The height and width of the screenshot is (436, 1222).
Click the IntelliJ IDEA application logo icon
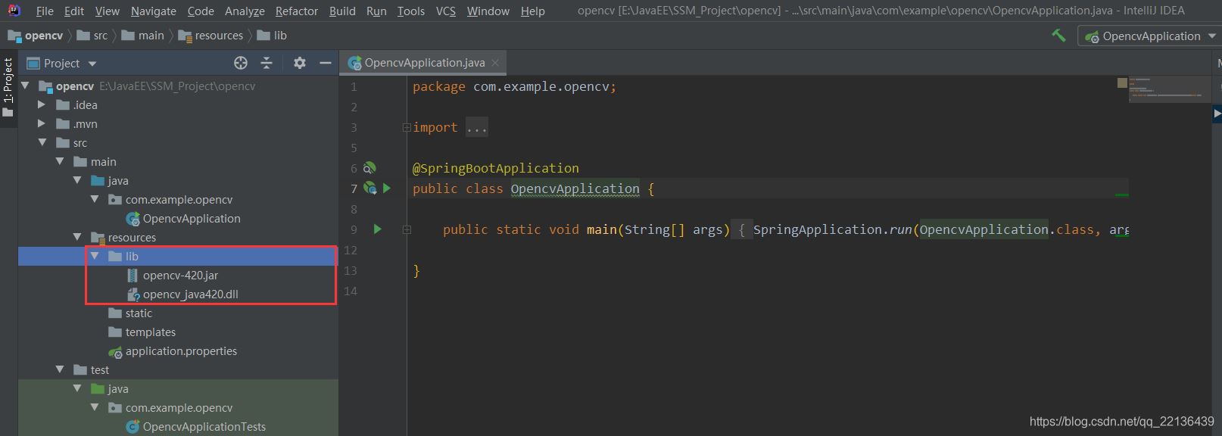[x=14, y=10]
